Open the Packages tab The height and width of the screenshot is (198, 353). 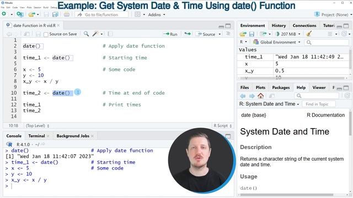click(x=281, y=87)
